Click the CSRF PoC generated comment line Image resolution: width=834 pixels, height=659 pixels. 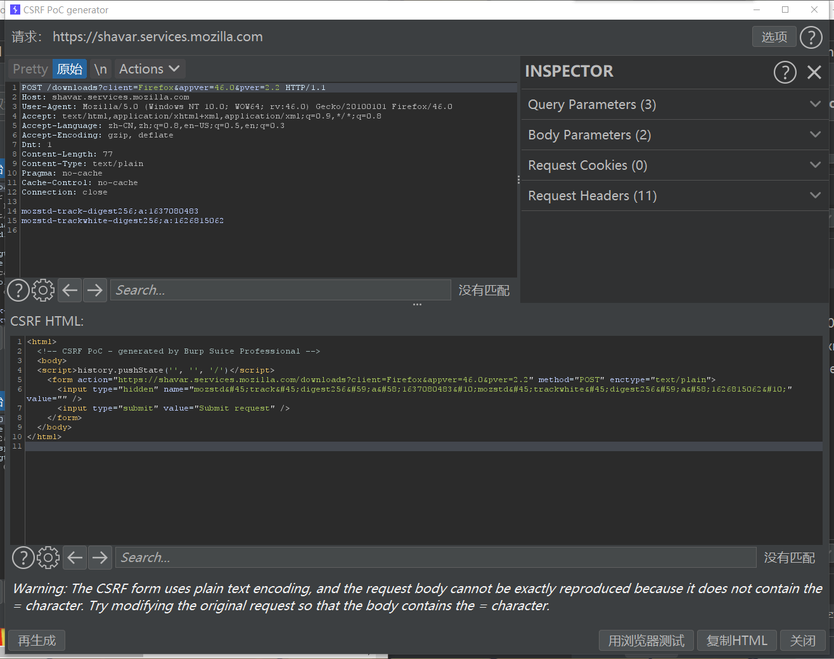pyautogui.click(x=179, y=351)
